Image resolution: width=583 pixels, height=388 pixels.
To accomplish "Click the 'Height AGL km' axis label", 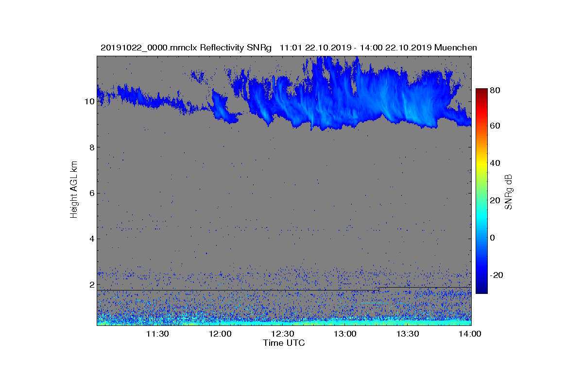I will [x=74, y=191].
